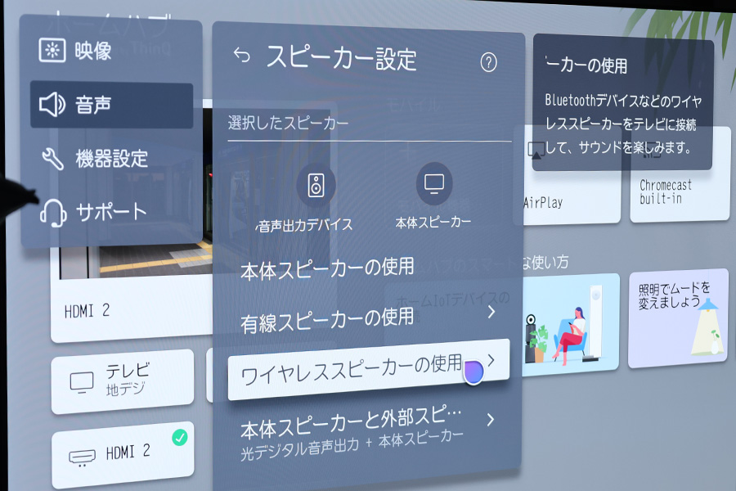Go back using the return arrow
Screen dimensions: 736x491
tap(242, 55)
